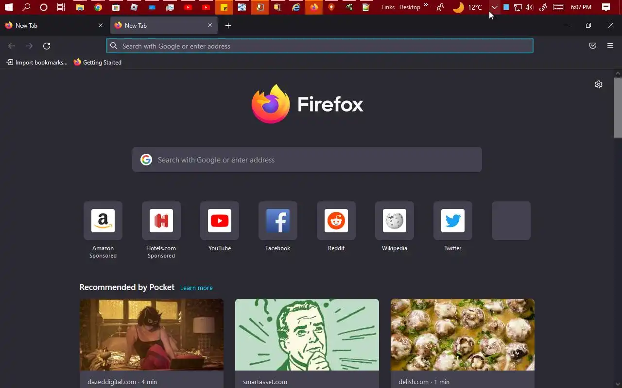Open the People icon in taskbar
The height and width of the screenshot is (388, 622).
(x=440, y=7)
